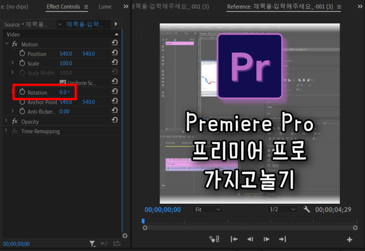
Task: Click the monitor playhead timecode 00;00;00;00
Action: point(163,210)
